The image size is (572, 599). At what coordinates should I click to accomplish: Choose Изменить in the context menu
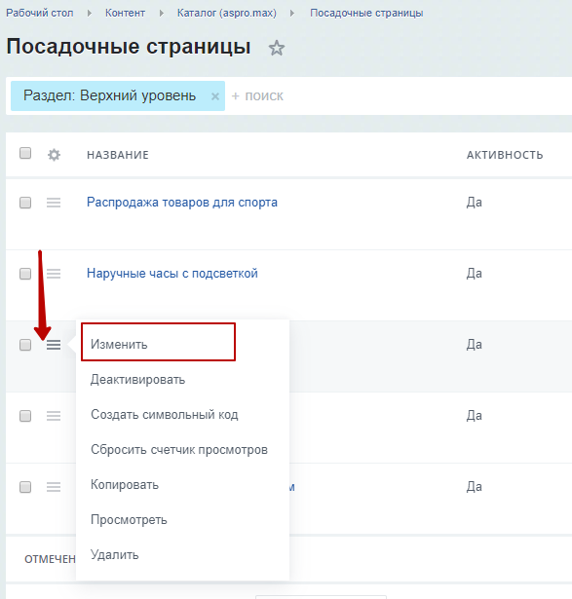click(158, 342)
